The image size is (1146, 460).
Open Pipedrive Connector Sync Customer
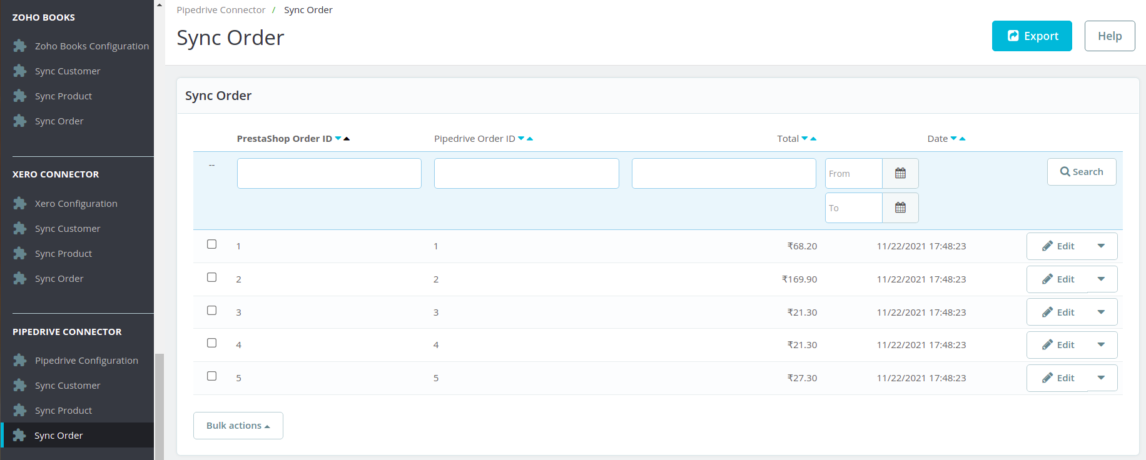tap(68, 385)
